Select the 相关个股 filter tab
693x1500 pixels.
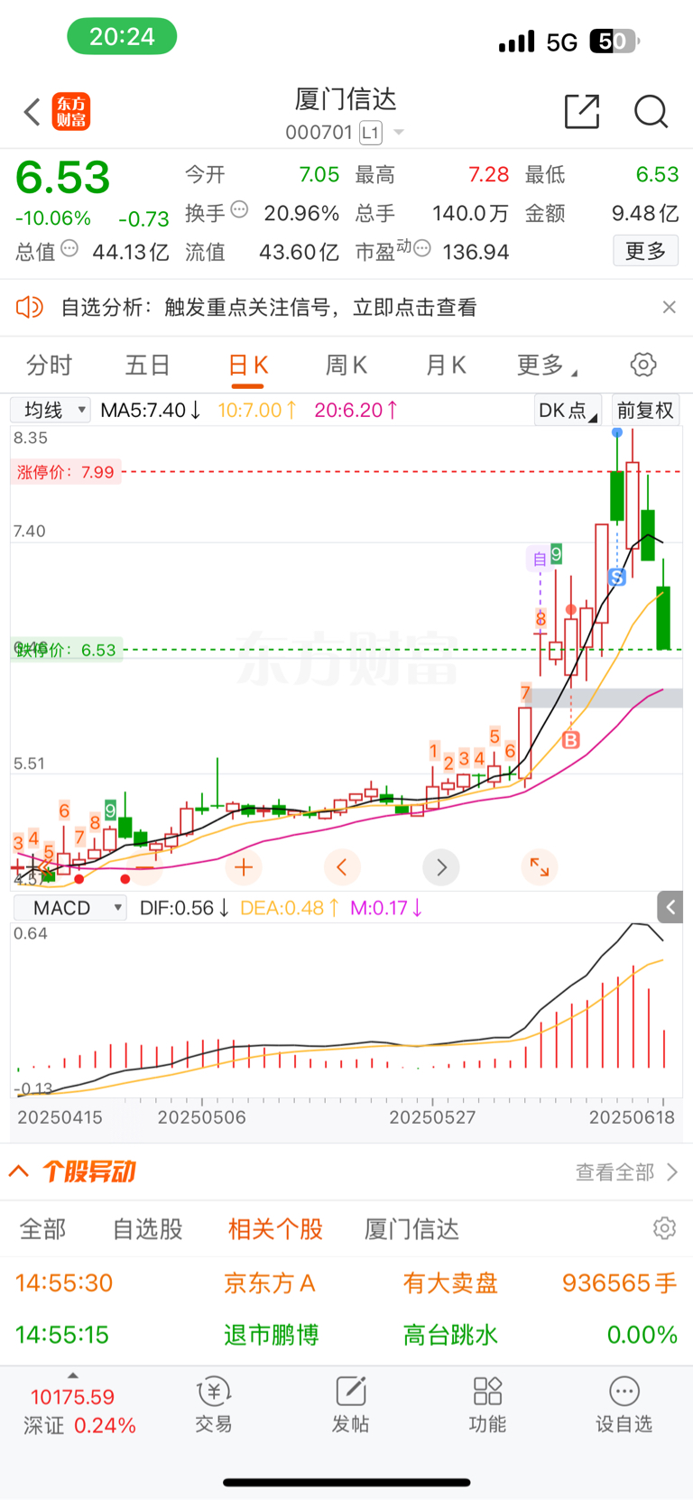275,1229
